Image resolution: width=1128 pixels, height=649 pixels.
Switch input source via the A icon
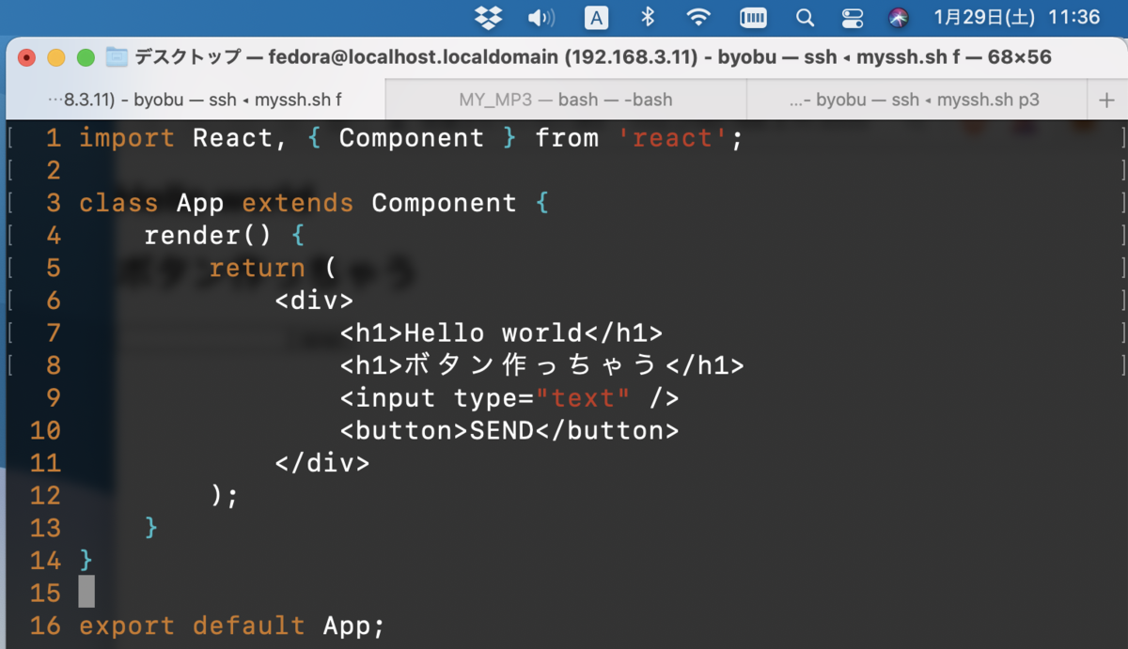coord(596,17)
